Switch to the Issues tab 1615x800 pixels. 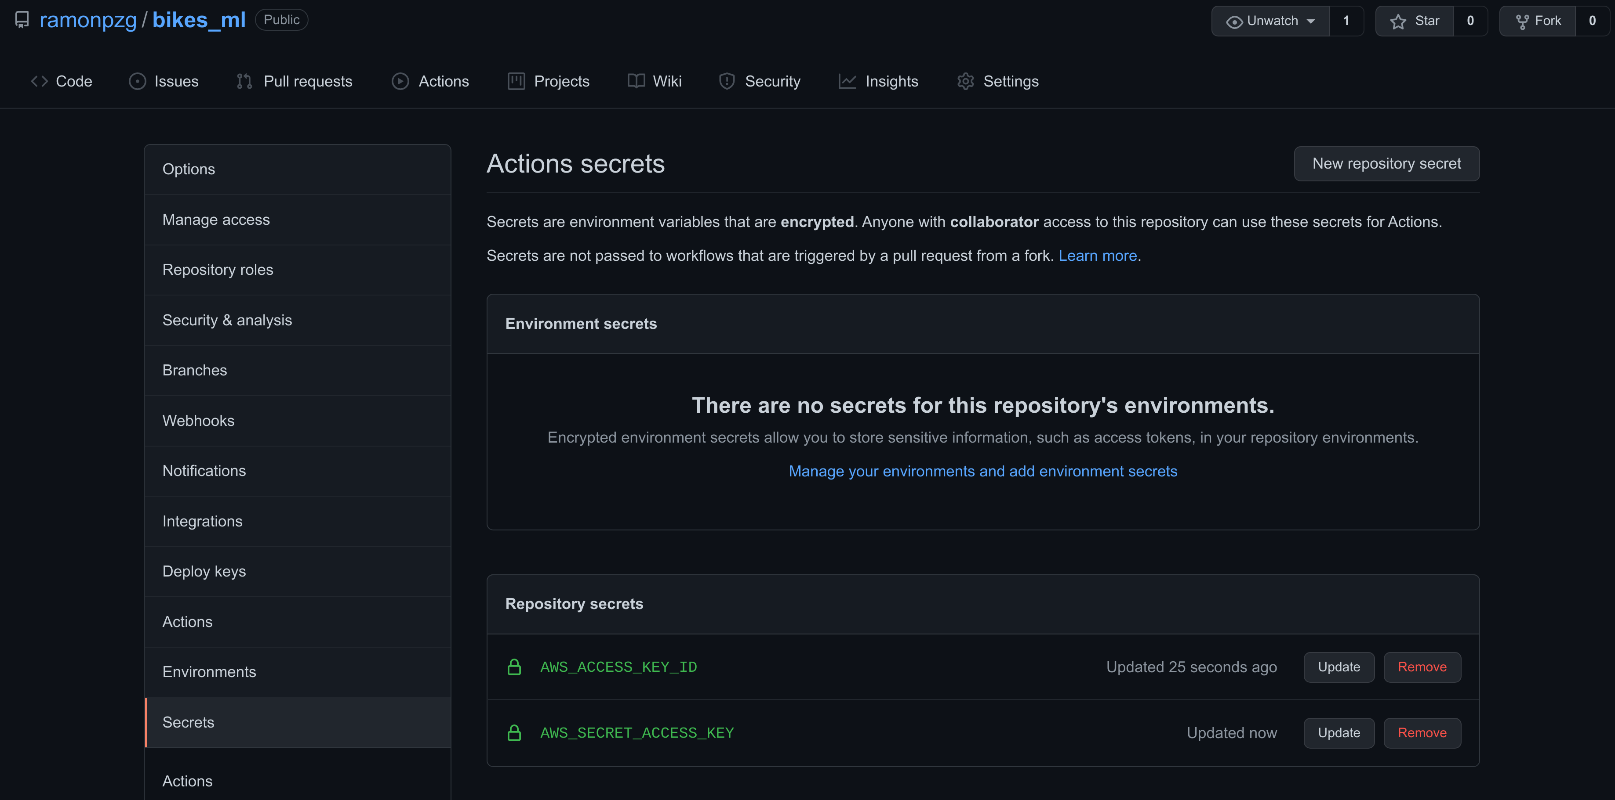tap(164, 81)
